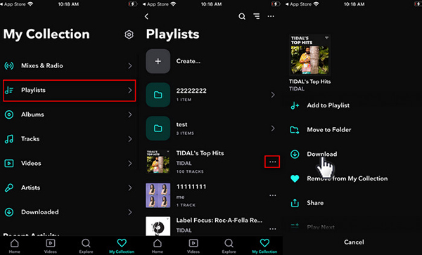Click the Downloaded arrow icon
This screenshot has width=422, height=255.
point(9,212)
